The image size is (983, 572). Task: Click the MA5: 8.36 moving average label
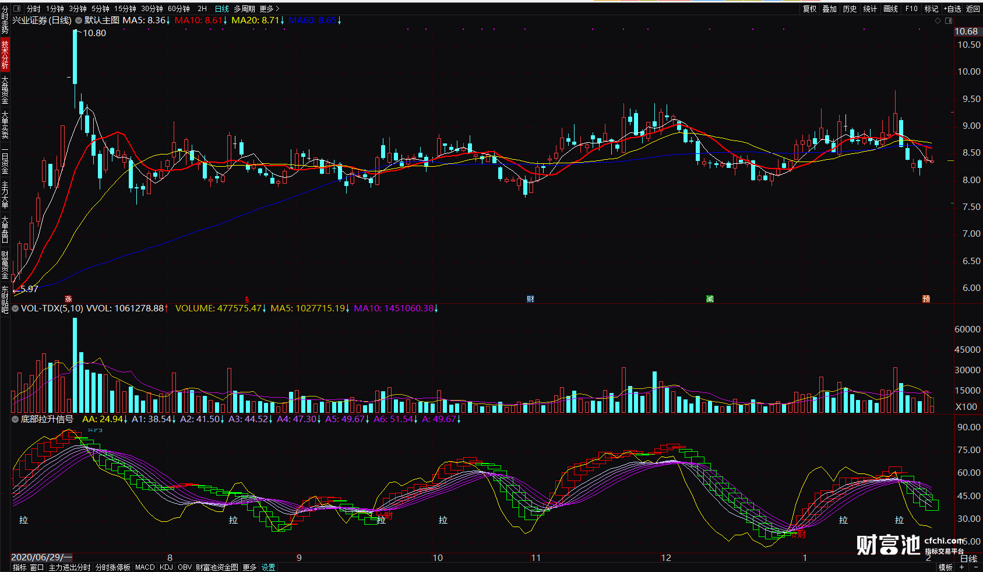point(146,20)
